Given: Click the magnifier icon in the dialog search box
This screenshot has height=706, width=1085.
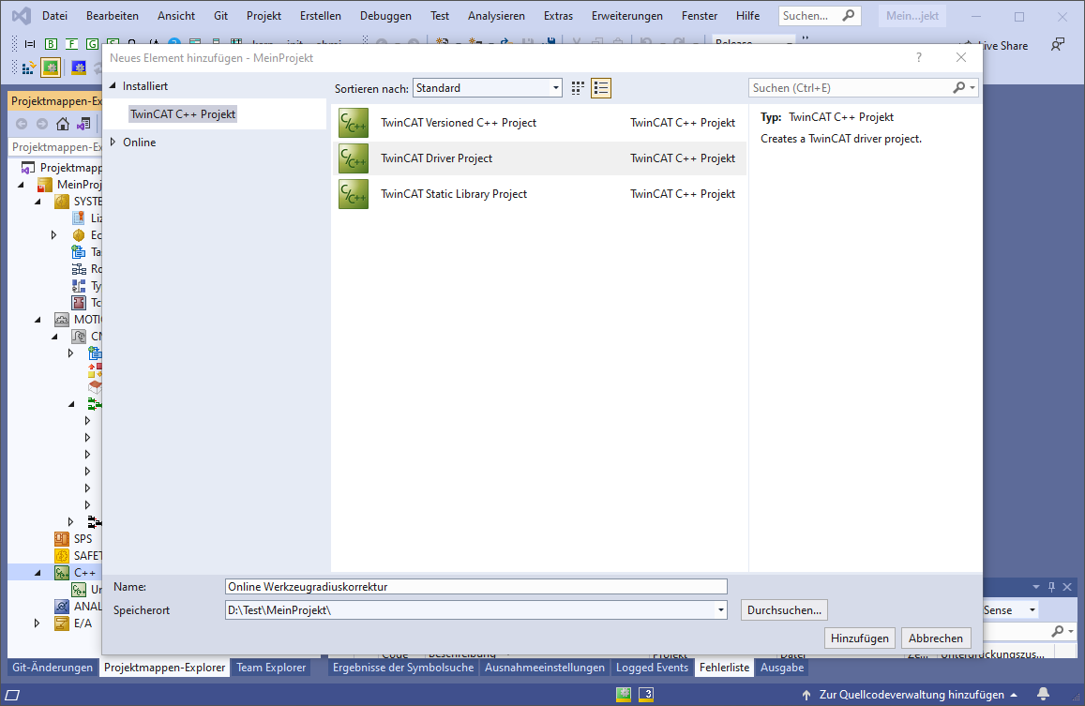Looking at the screenshot, I should coord(959,88).
